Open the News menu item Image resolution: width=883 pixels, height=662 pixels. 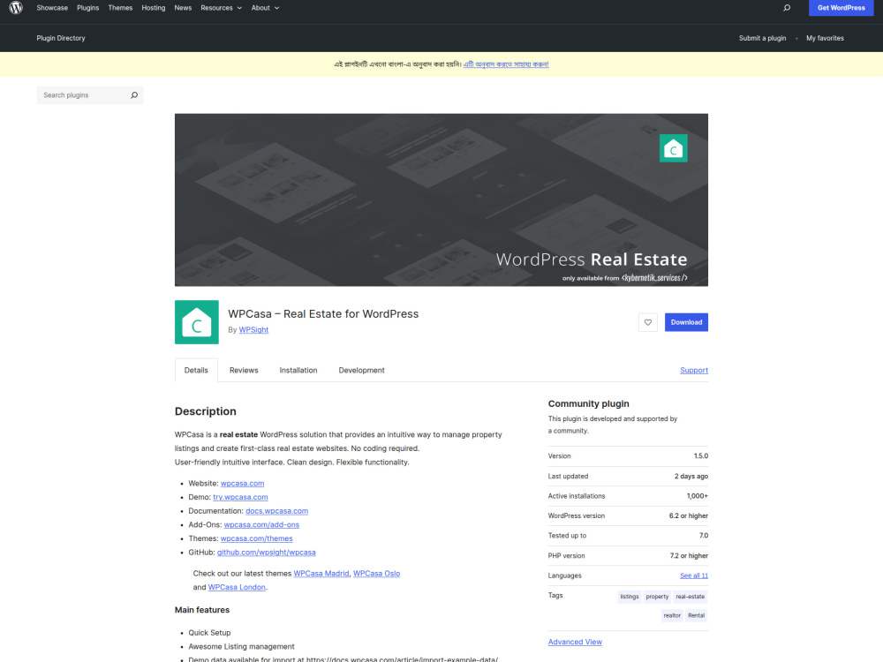(x=183, y=8)
